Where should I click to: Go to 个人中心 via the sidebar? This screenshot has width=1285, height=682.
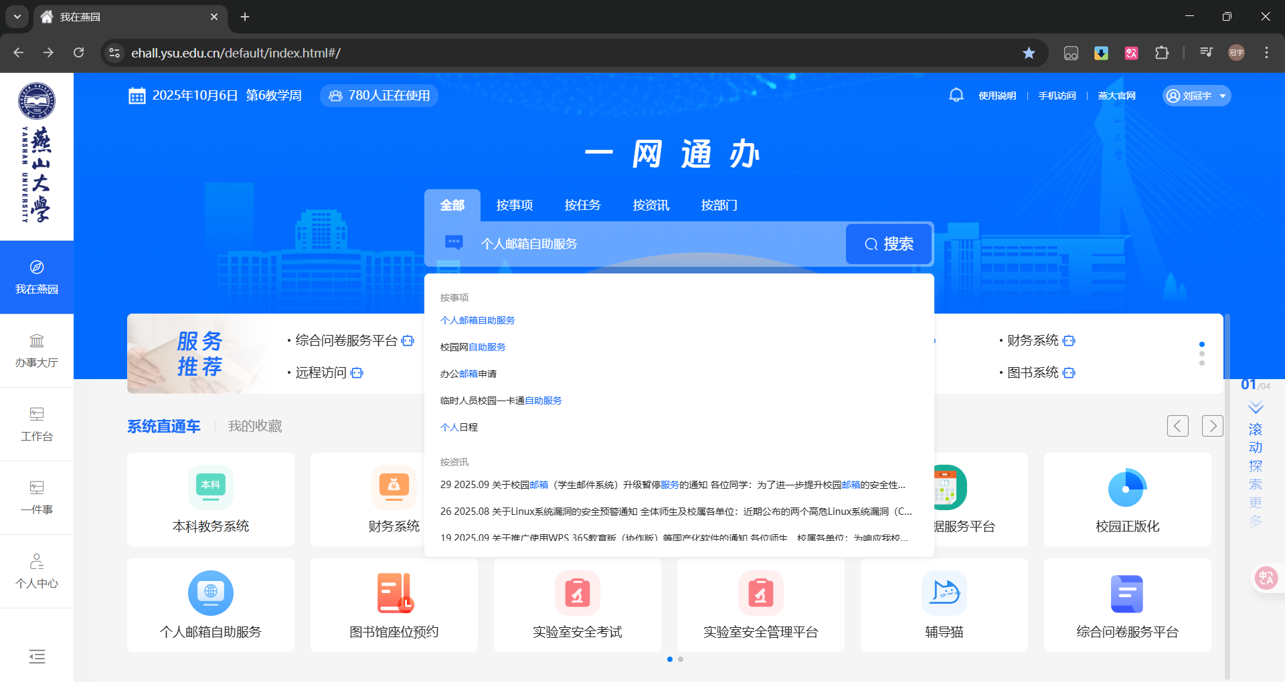pos(37,572)
